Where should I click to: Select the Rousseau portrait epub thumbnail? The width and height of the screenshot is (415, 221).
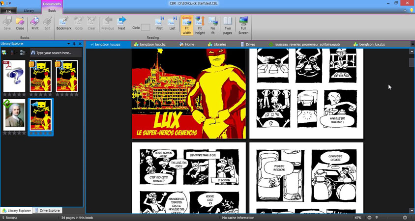tap(14, 115)
